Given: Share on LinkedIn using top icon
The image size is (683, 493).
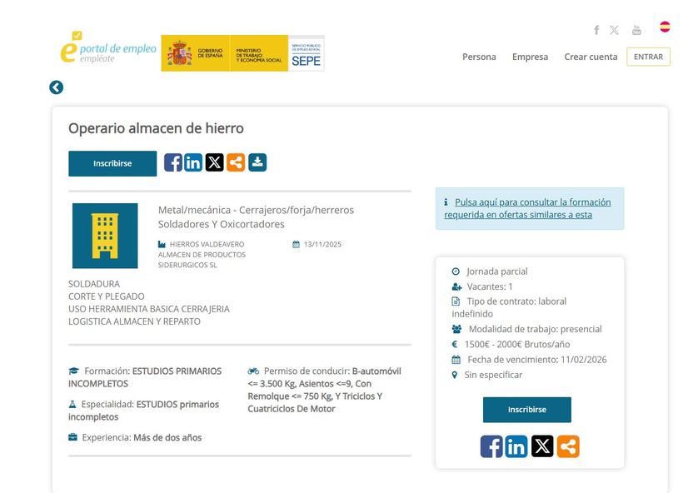Looking at the screenshot, I should (193, 162).
